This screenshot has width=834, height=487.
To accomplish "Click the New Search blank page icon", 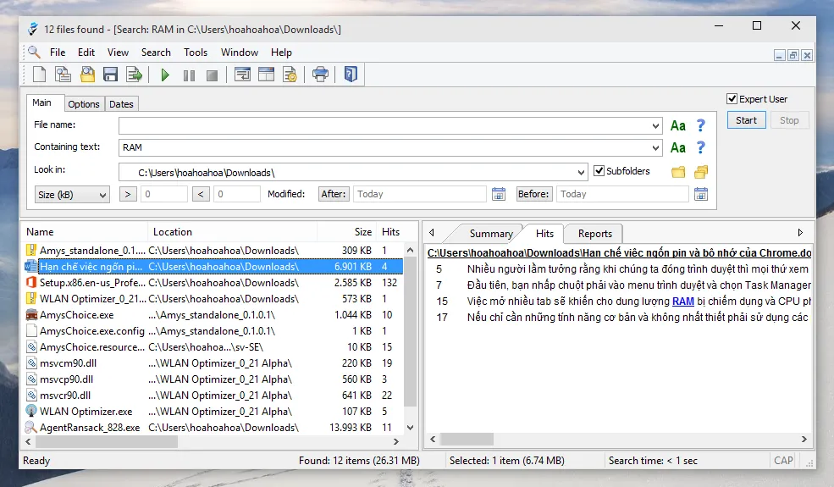I will (40, 75).
